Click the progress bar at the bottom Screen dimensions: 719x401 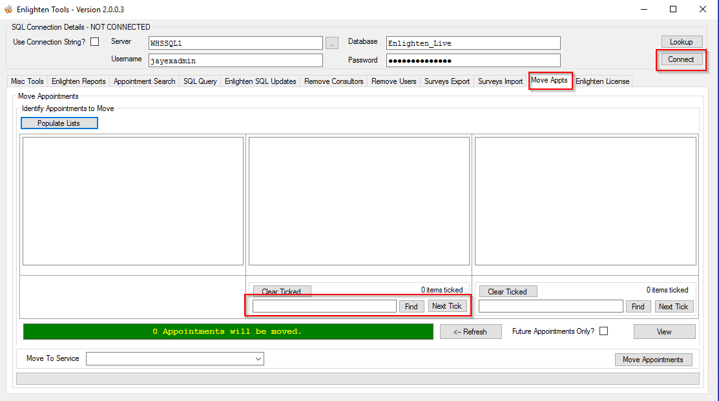click(358, 378)
